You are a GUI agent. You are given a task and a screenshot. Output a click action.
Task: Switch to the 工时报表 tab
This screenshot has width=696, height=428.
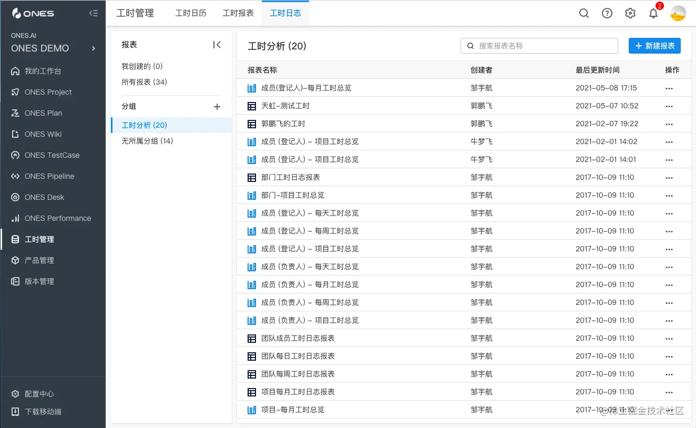[238, 13]
